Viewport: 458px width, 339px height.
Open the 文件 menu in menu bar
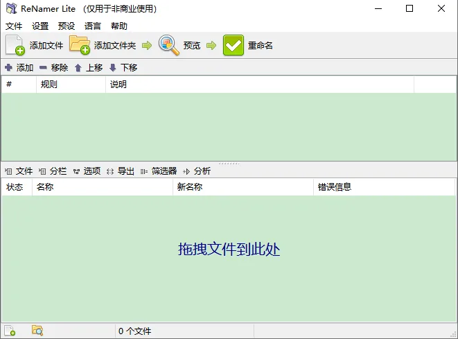click(x=14, y=26)
